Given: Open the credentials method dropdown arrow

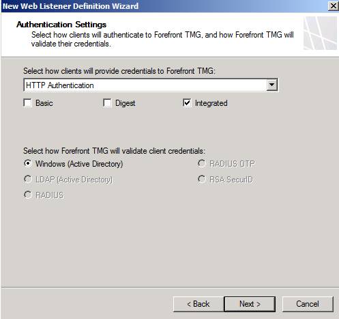Looking at the screenshot, I should (272, 85).
